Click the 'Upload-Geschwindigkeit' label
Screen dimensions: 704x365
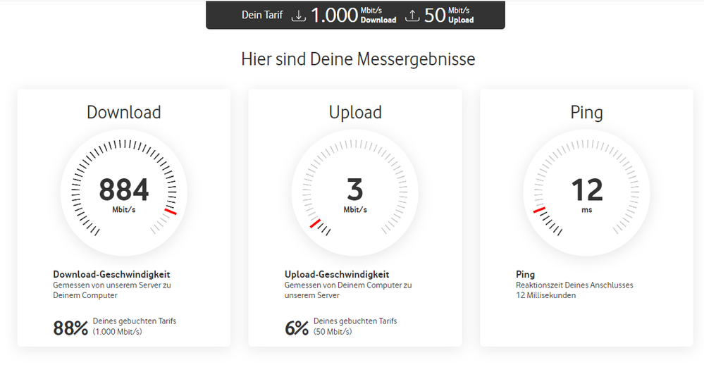point(337,274)
